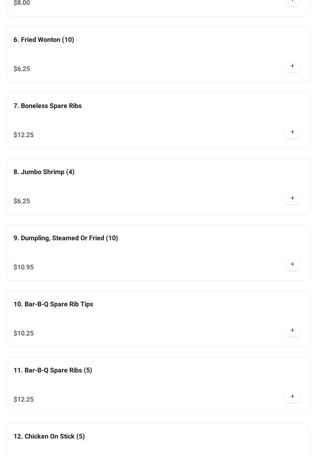Open 10. Bar-B-Q Spare Rib Tips details

pyautogui.click(x=53, y=304)
